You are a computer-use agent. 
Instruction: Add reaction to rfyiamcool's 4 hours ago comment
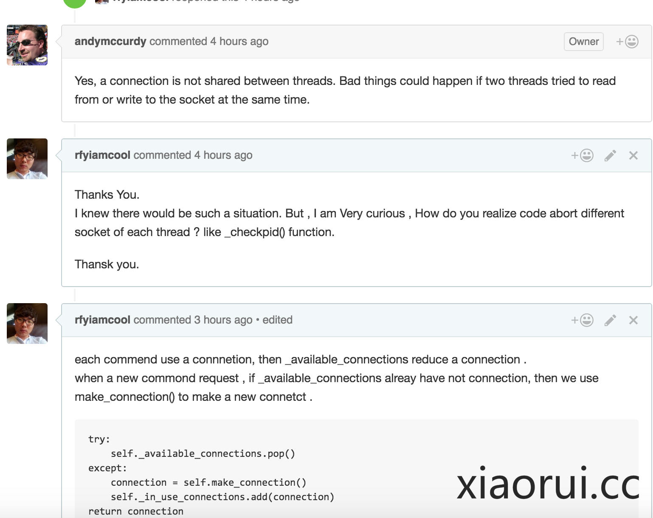point(582,155)
